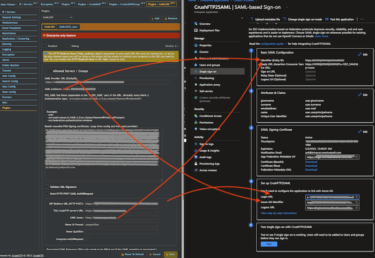
Task: Open IP / Servers most-visited tab
Action: (29, 4)
